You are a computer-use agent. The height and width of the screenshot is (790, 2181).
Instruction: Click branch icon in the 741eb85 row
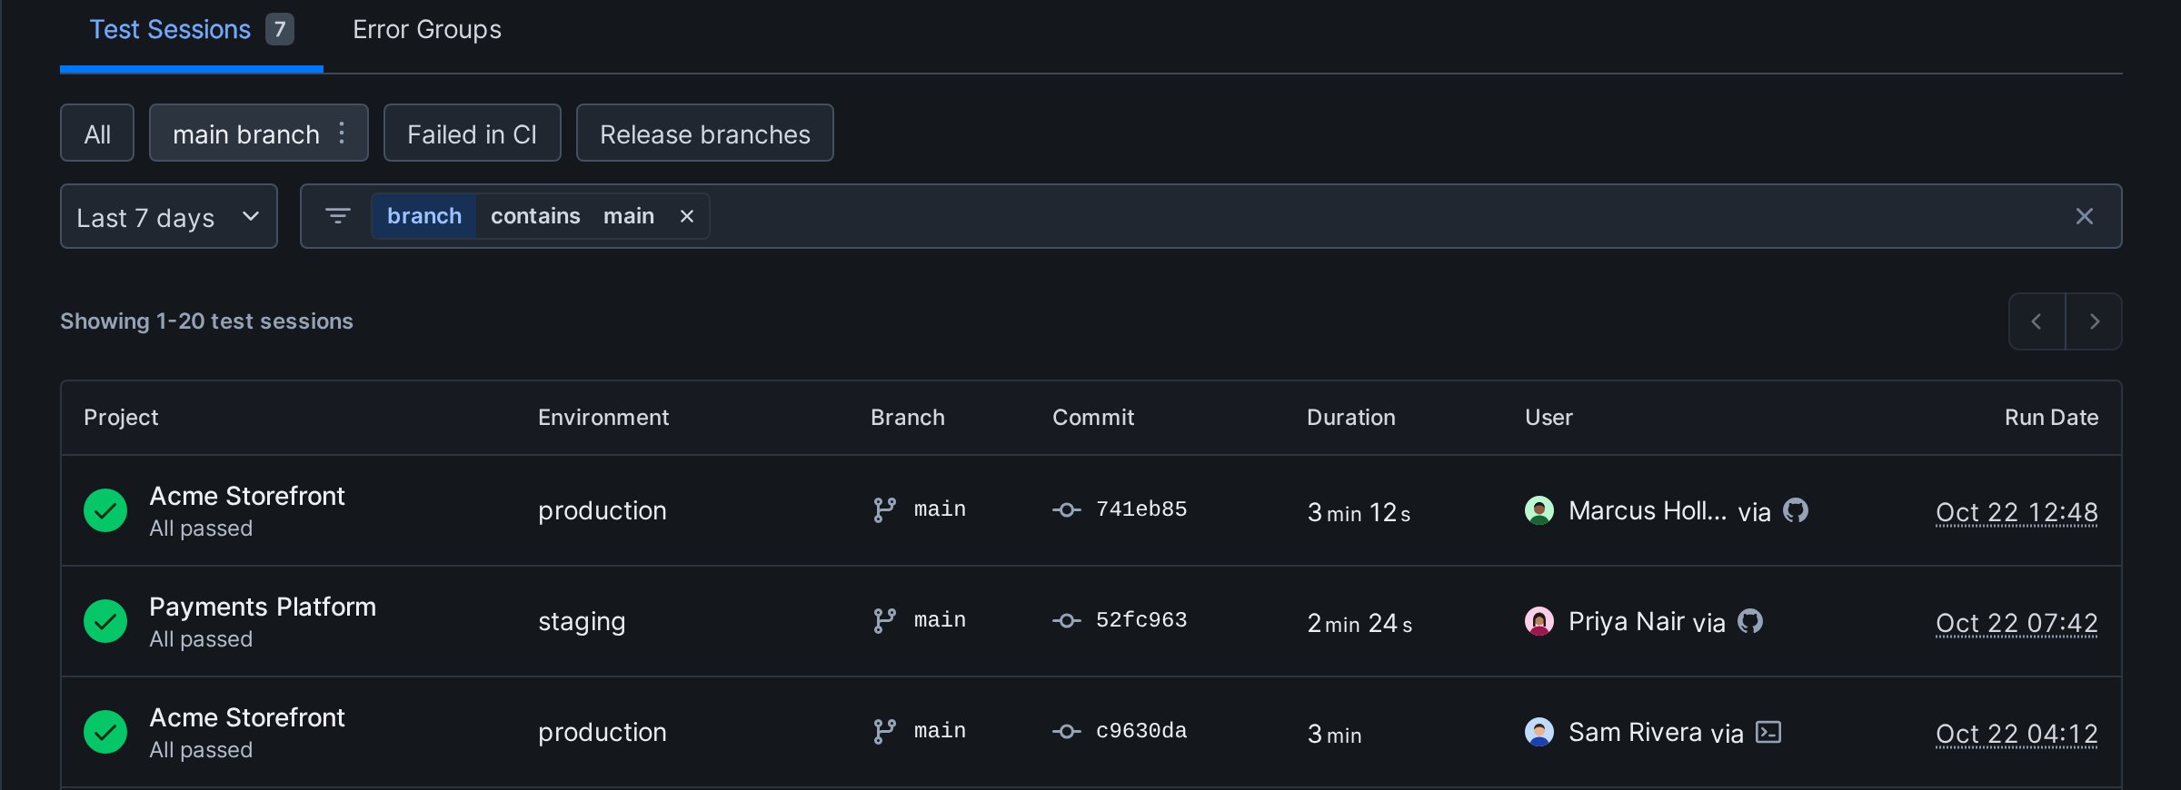(x=884, y=510)
